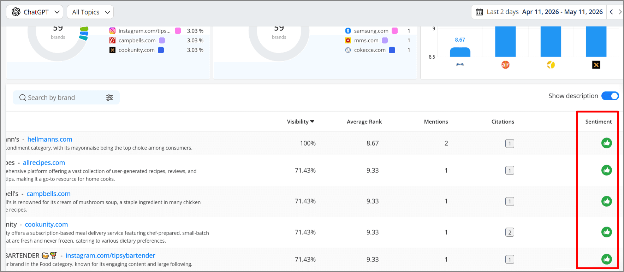Click the cokecce.com legend entry
624x272 pixels.
coord(370,50)
